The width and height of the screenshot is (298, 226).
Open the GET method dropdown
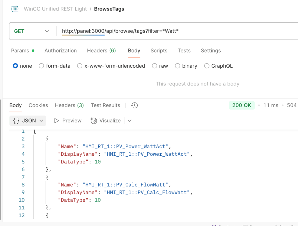(31, 31)
